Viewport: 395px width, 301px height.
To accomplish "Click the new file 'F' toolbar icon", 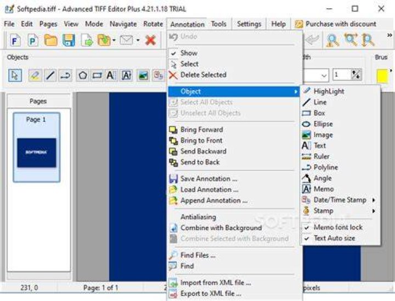I will pos(15,40).
